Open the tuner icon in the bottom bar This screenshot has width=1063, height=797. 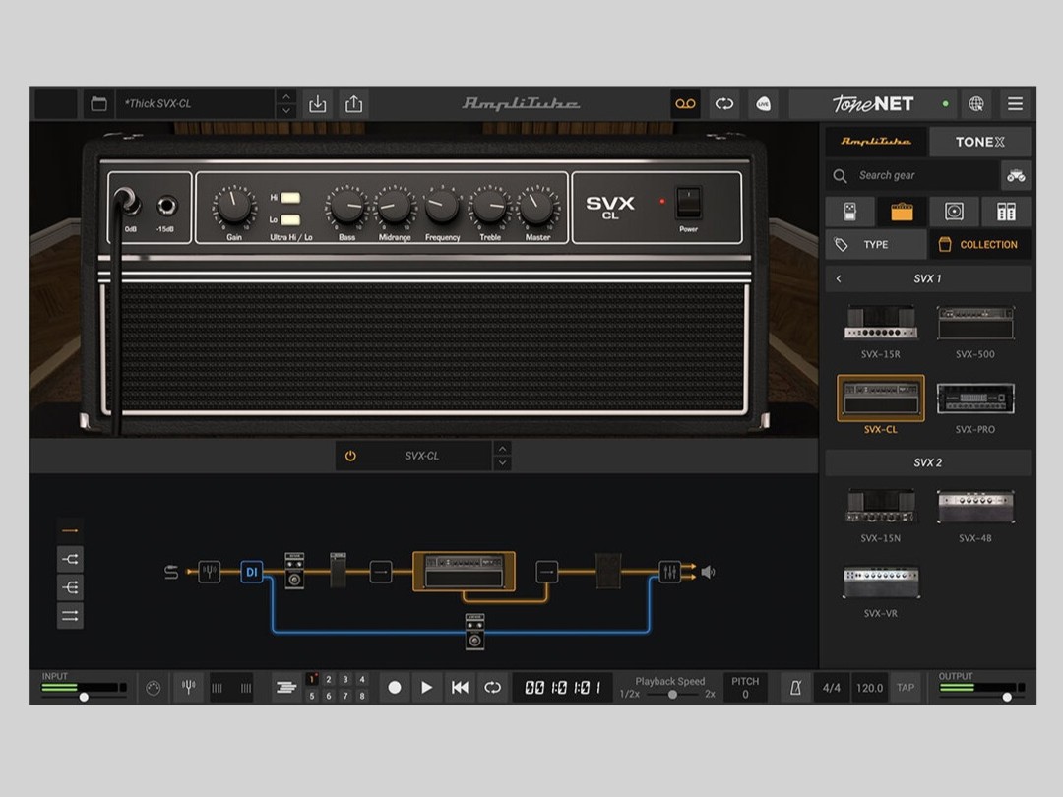pyautogui.click(x=188, y=687)
